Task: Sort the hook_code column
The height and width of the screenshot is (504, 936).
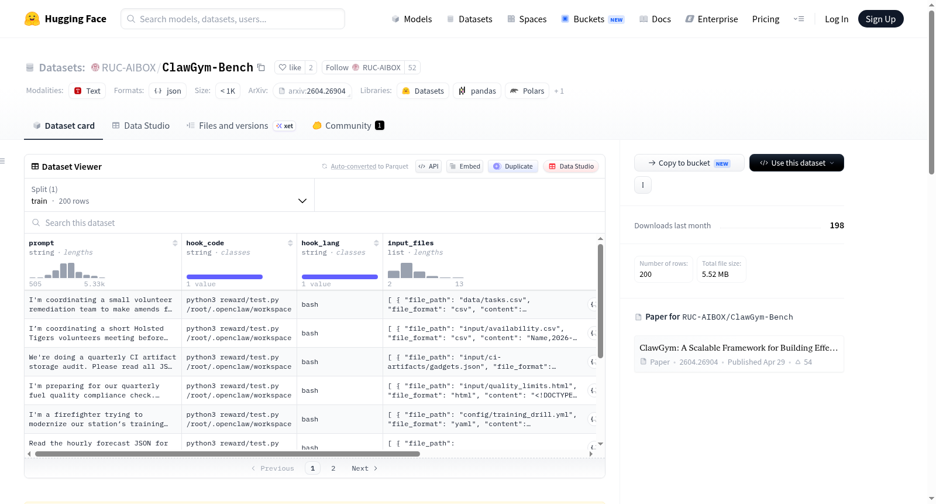Action: coord(290,243)
